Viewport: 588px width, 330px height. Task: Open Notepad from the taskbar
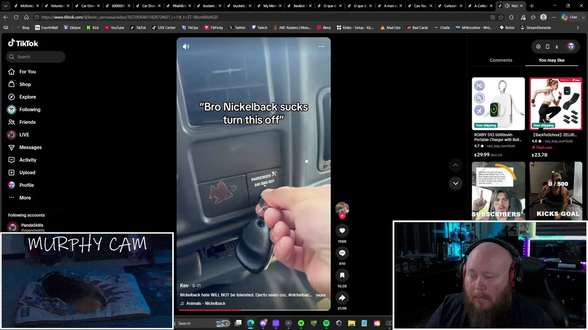coord(364,324)
